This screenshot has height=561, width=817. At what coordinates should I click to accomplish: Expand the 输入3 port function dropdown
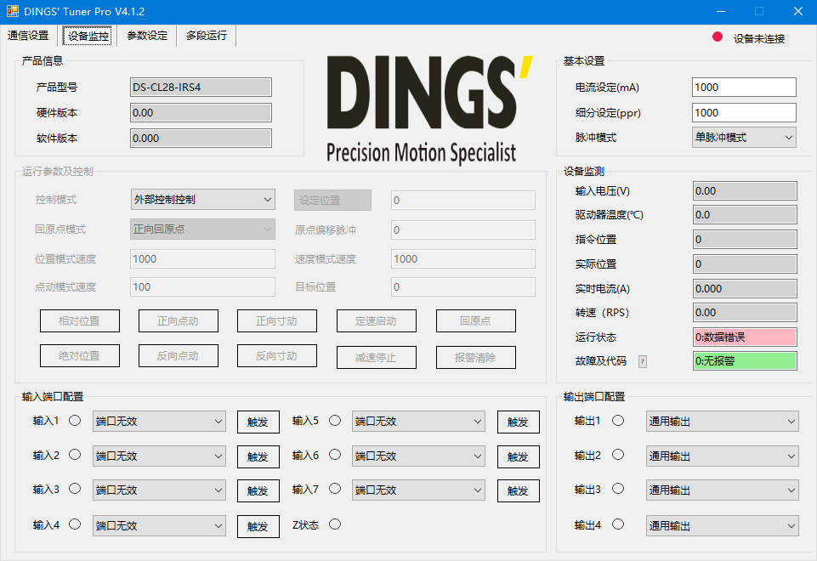(x=159, y=490)
